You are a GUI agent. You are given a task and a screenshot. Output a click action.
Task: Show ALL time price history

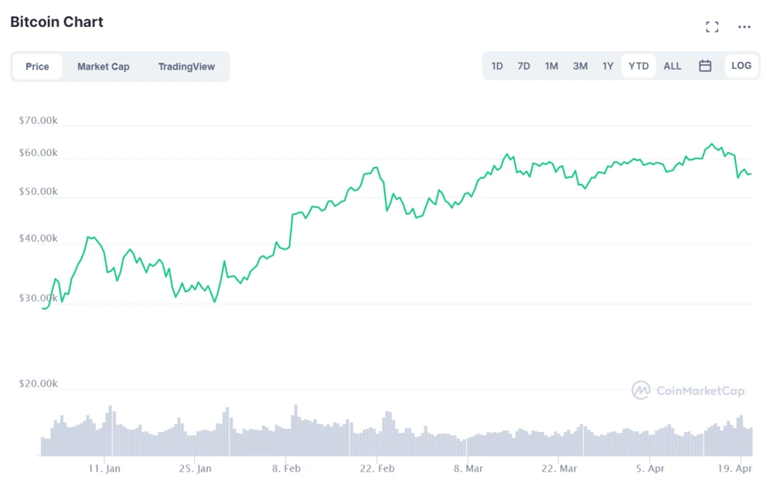coord(673,66)
